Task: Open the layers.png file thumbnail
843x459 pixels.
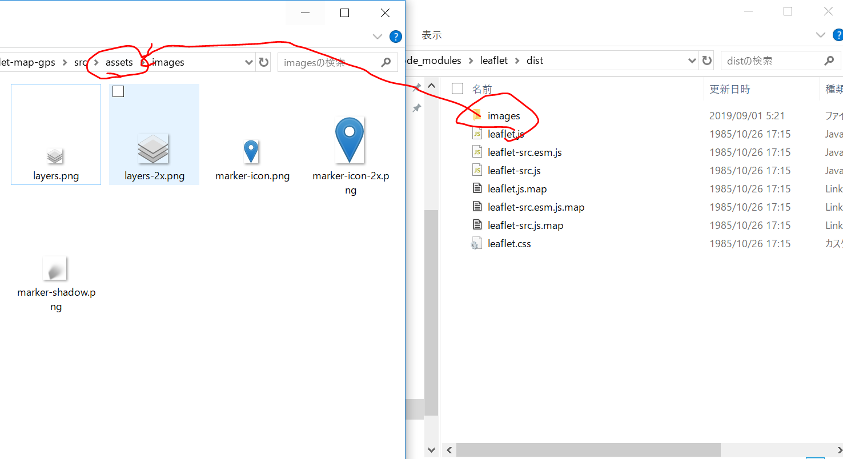Action: click(x=55, y=155)
